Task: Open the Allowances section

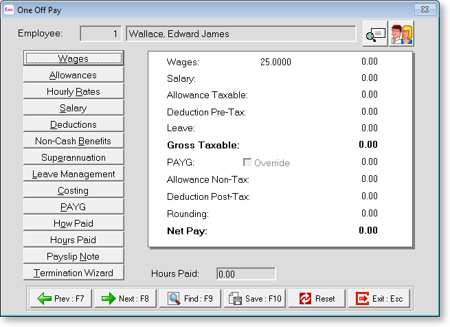Action: point(73,75)
